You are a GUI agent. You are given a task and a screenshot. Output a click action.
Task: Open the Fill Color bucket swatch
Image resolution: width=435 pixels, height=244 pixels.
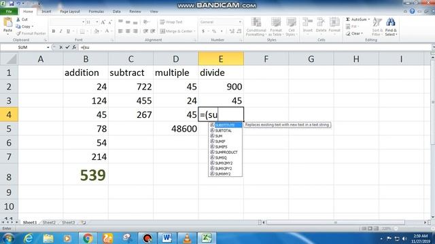[97, 31]
